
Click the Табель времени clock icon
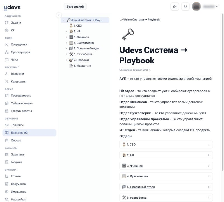[x=7, y=103]
